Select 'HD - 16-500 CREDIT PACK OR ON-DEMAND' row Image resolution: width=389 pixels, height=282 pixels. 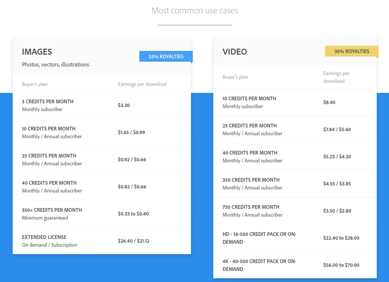[295, 238]
